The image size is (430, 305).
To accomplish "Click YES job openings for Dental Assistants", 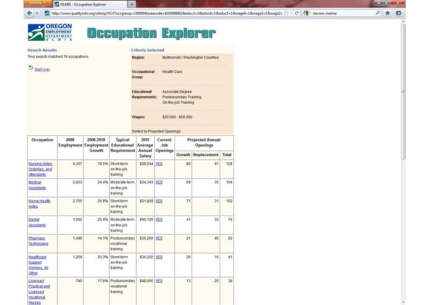I will pyautogui.click(x=159, y=219).
